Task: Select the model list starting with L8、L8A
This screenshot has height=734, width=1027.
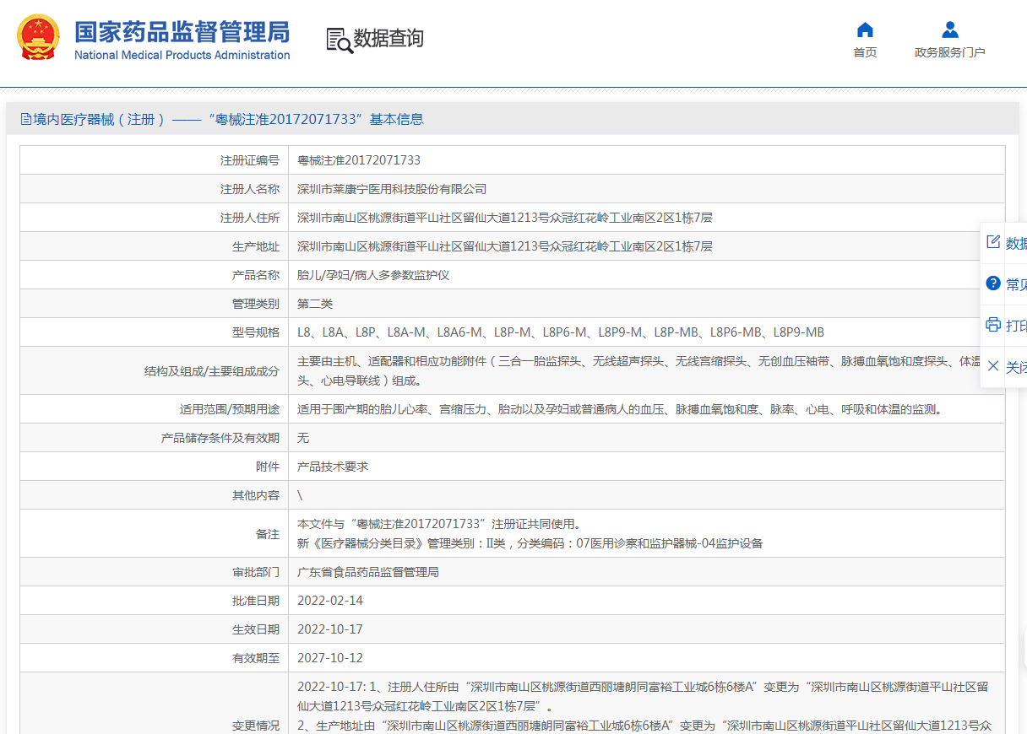Action: (x=561, y=332)
